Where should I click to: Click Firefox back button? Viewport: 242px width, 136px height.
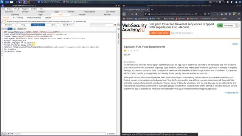(124, 14)
